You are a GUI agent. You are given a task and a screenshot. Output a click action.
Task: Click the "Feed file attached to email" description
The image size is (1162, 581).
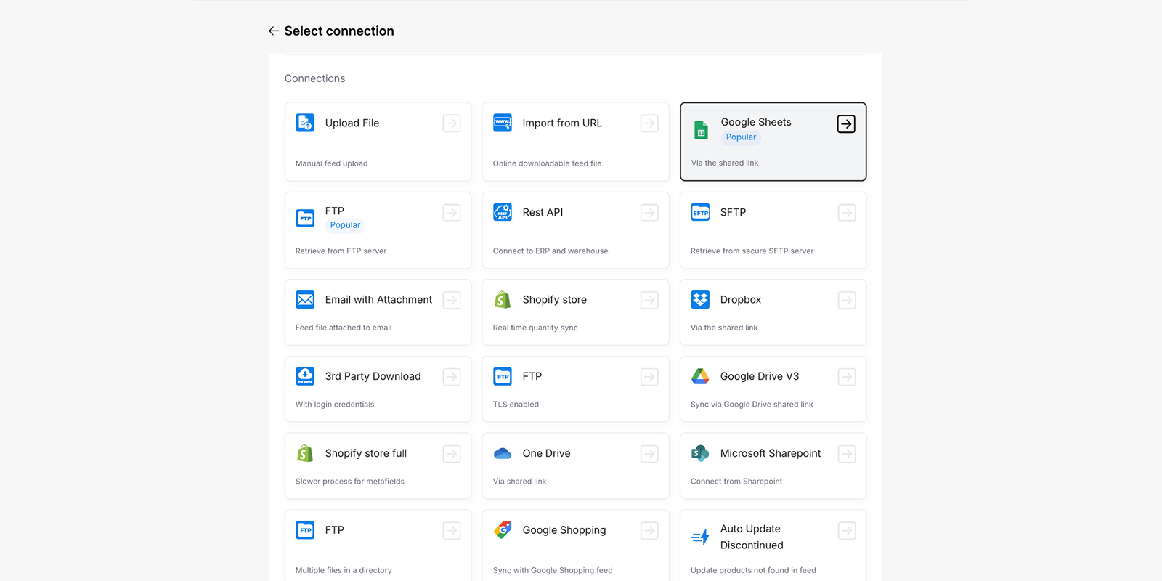click(x=344, y=328)
